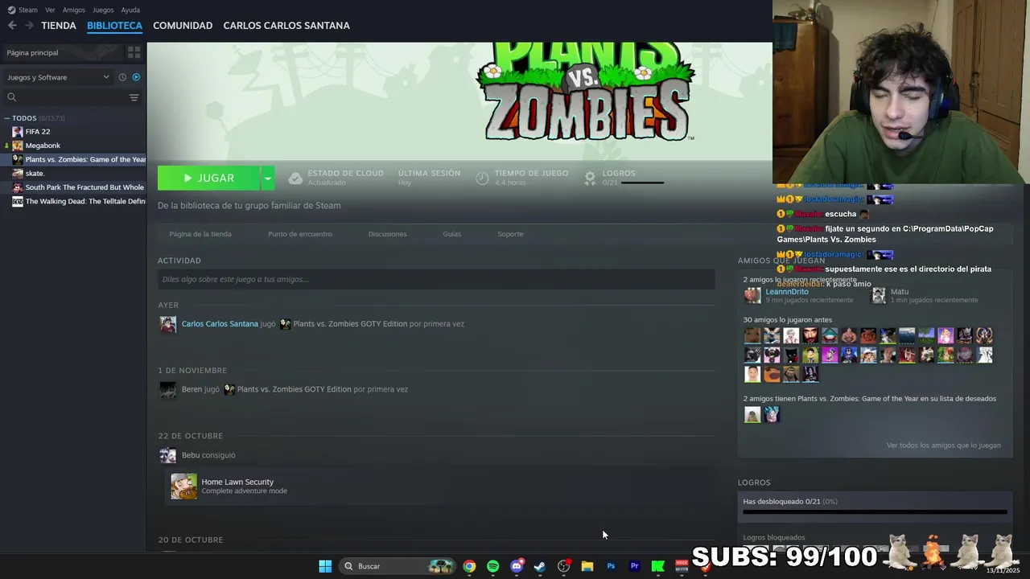Go forward with the right arrow

tap(29, 26)
